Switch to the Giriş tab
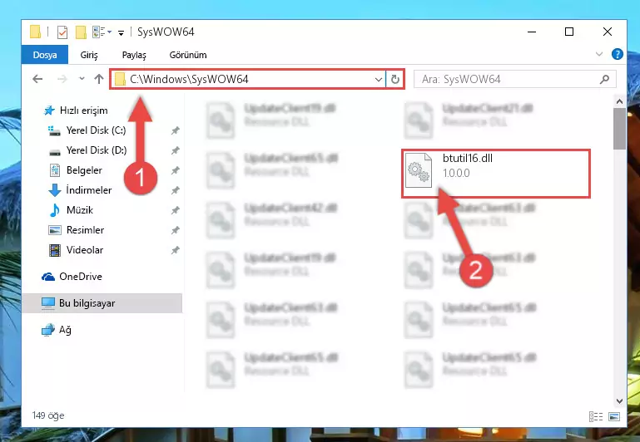The height and width of the screenshot is (442, 640). pyautogui.click(x=88, y=55)
